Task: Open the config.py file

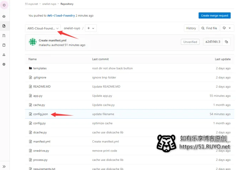Action: pyautogui.click(x=39, y=123)
